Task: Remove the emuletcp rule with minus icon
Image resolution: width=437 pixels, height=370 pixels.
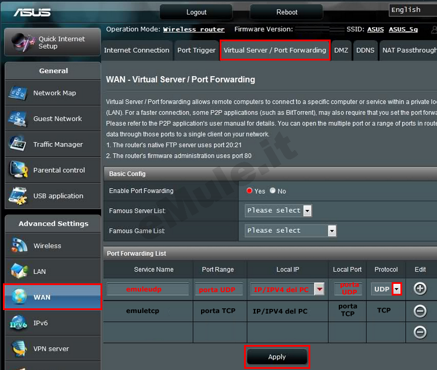Action: point(420,311)
